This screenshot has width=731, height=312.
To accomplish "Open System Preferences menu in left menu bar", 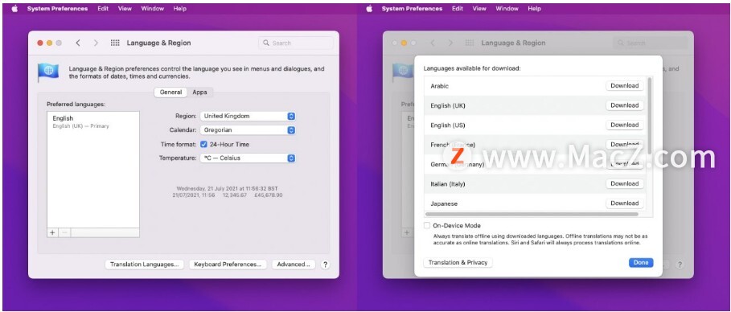I will coord(57,8).
